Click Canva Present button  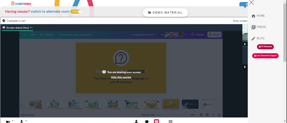pos(197,35)
